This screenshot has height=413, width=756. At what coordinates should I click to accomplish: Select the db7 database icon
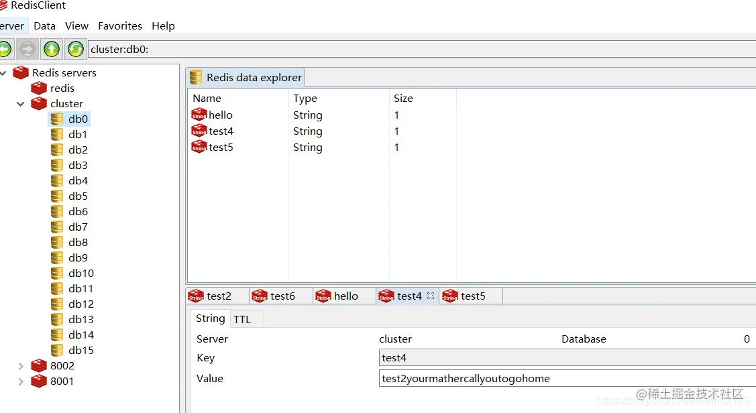tap(57, 227)
